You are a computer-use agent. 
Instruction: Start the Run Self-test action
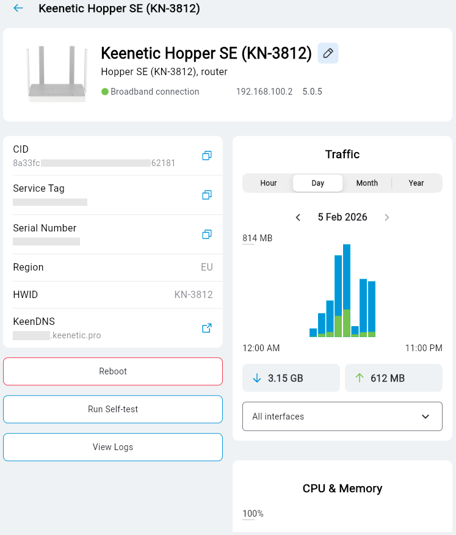[x=113, y=409]
